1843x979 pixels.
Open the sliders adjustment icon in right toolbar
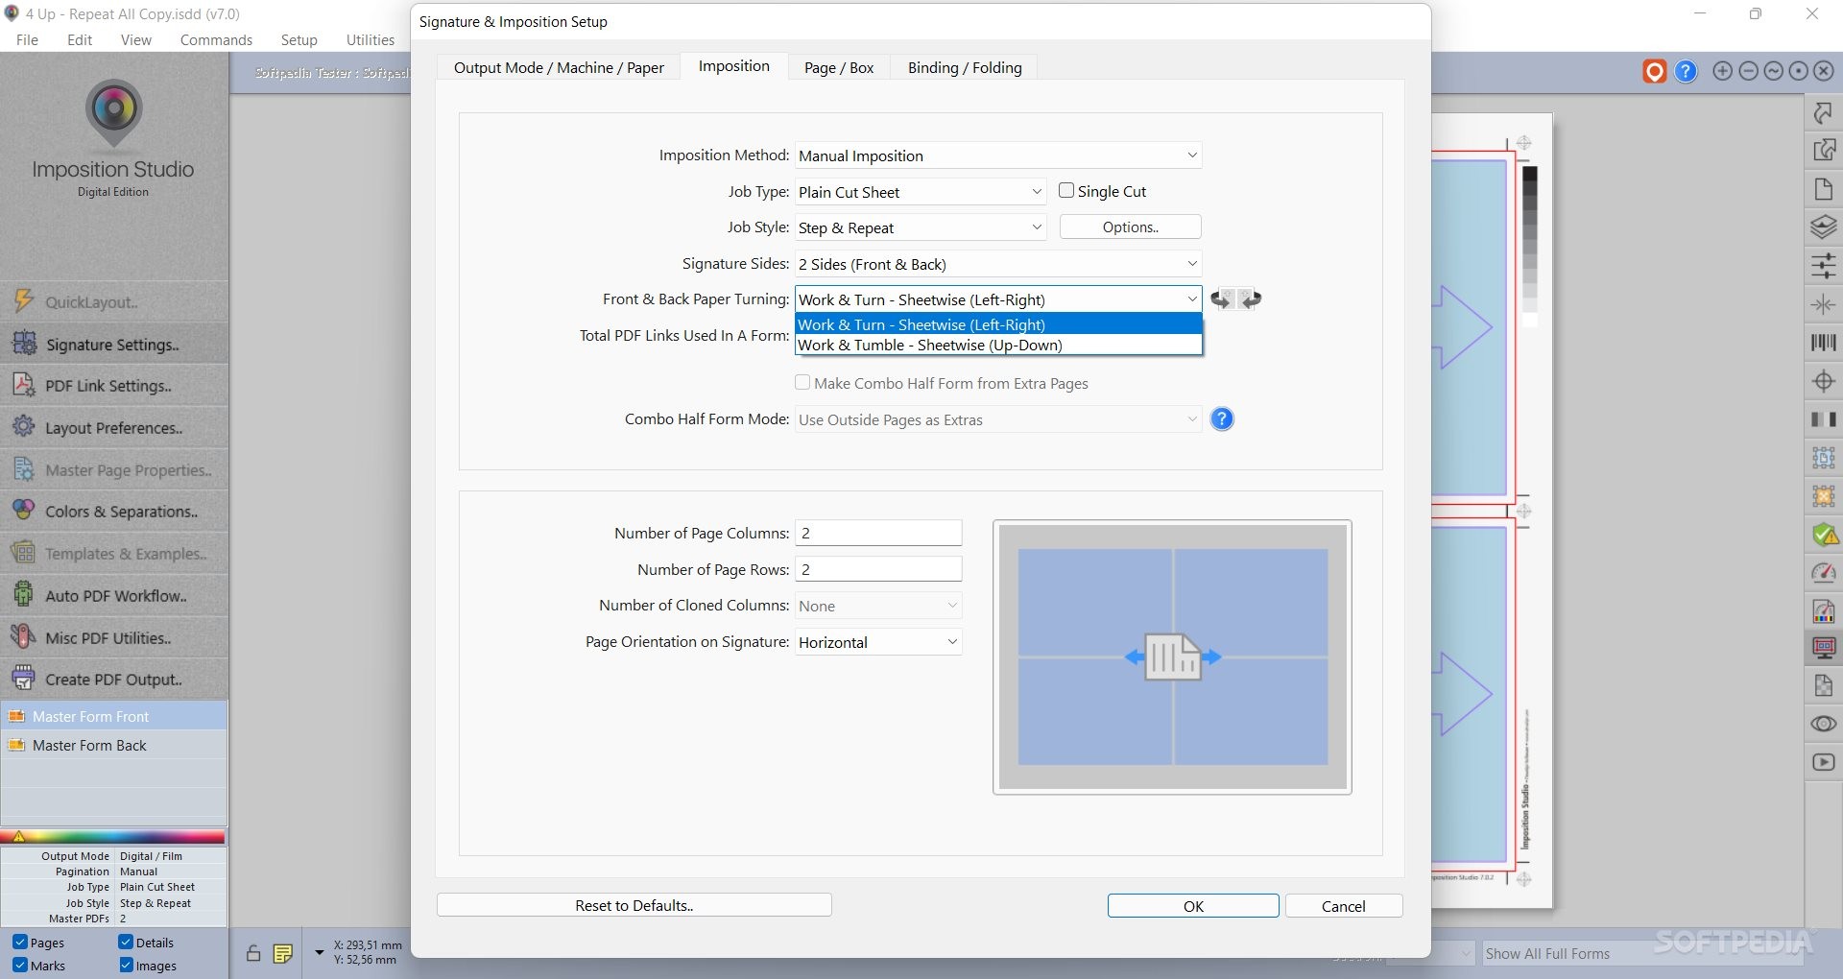(x=1823, y=265)
